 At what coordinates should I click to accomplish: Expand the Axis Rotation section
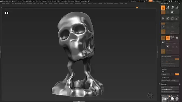tap(165, 78)
